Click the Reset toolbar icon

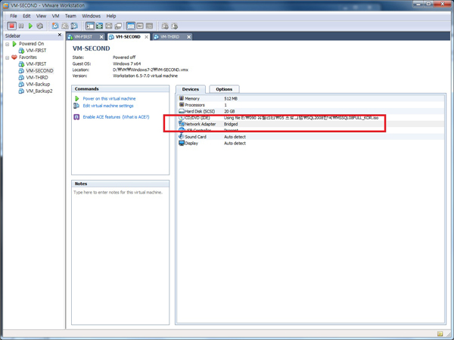point(40,26)
